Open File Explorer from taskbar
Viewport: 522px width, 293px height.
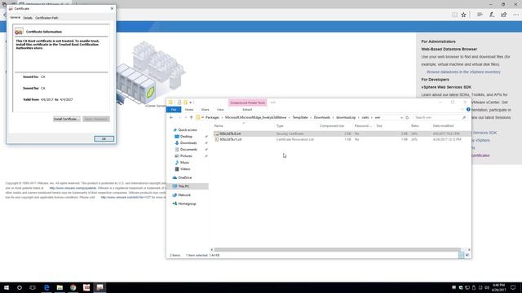60,287
